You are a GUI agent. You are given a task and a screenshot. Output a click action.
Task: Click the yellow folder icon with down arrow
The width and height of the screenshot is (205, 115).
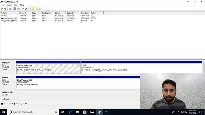point(33,9)
